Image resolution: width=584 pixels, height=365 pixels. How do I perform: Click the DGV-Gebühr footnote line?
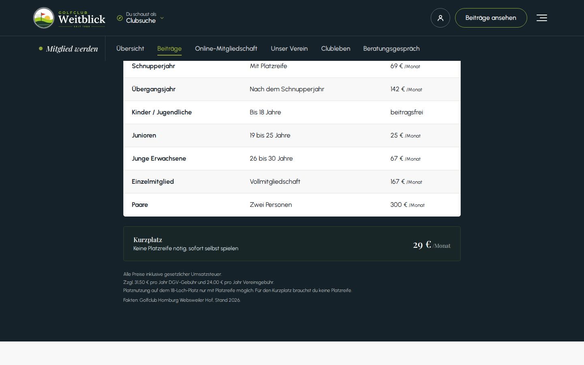199,282
